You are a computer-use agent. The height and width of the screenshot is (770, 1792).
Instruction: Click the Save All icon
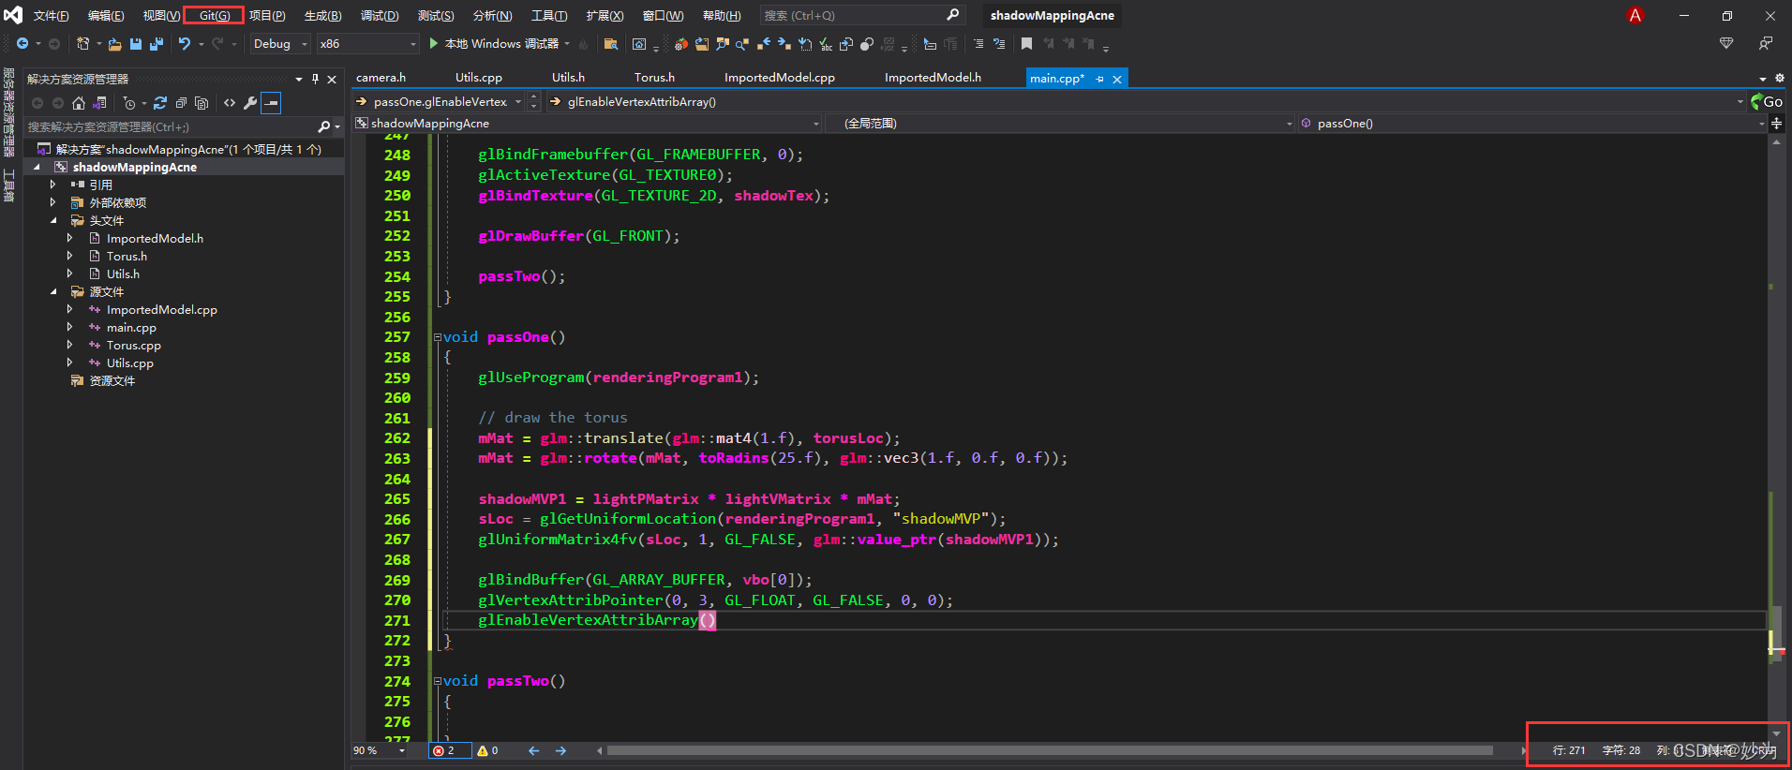click(x=156, y=44)
